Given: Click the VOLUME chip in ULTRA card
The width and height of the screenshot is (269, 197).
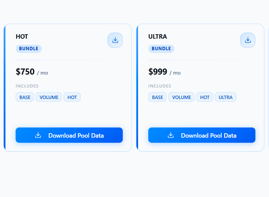Looking at the screenshot, I should 182,97.
